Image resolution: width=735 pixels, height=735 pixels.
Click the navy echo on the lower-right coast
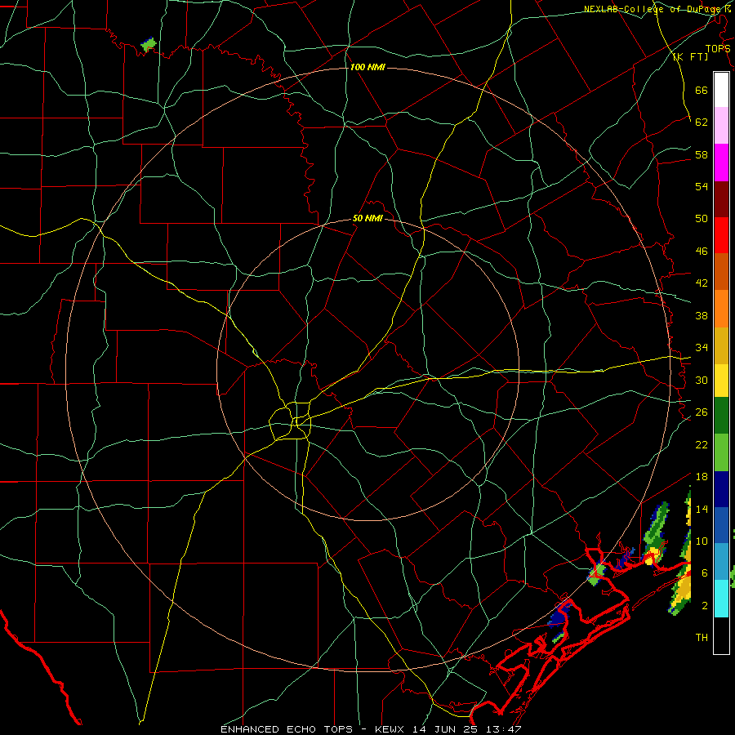559,614
